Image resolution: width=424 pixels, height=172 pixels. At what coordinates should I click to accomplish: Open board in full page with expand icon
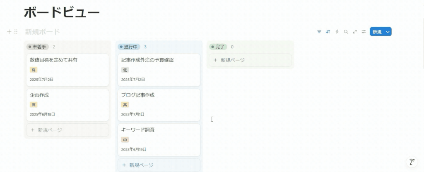[355, 32]
